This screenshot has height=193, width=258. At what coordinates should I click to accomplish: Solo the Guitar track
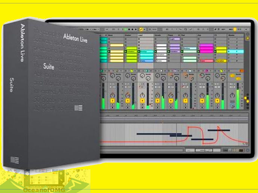(x=128, y=104)
